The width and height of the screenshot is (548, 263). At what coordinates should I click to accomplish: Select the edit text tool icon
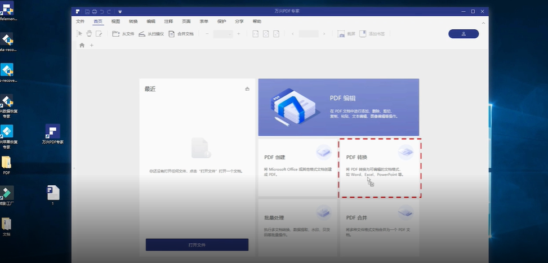99,34
